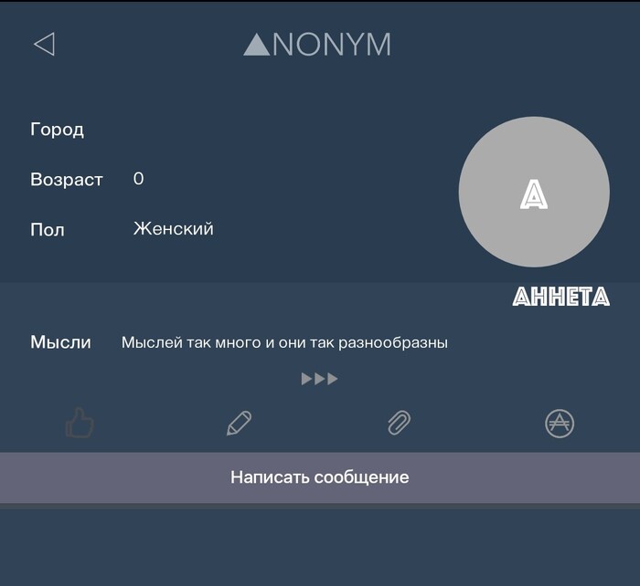Open the gray avatar with letter A
This screenshot has width=640, height=586.
coord(534,192)
